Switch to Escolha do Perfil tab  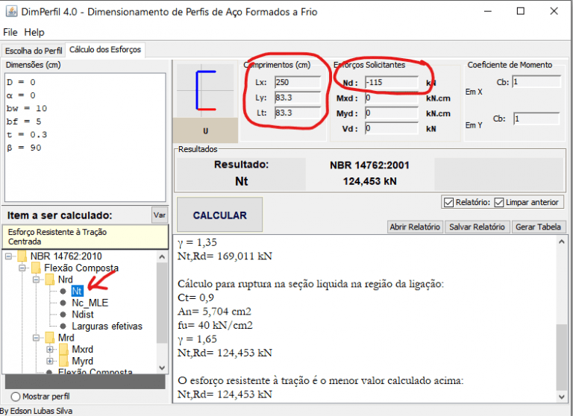click(34, 51)
